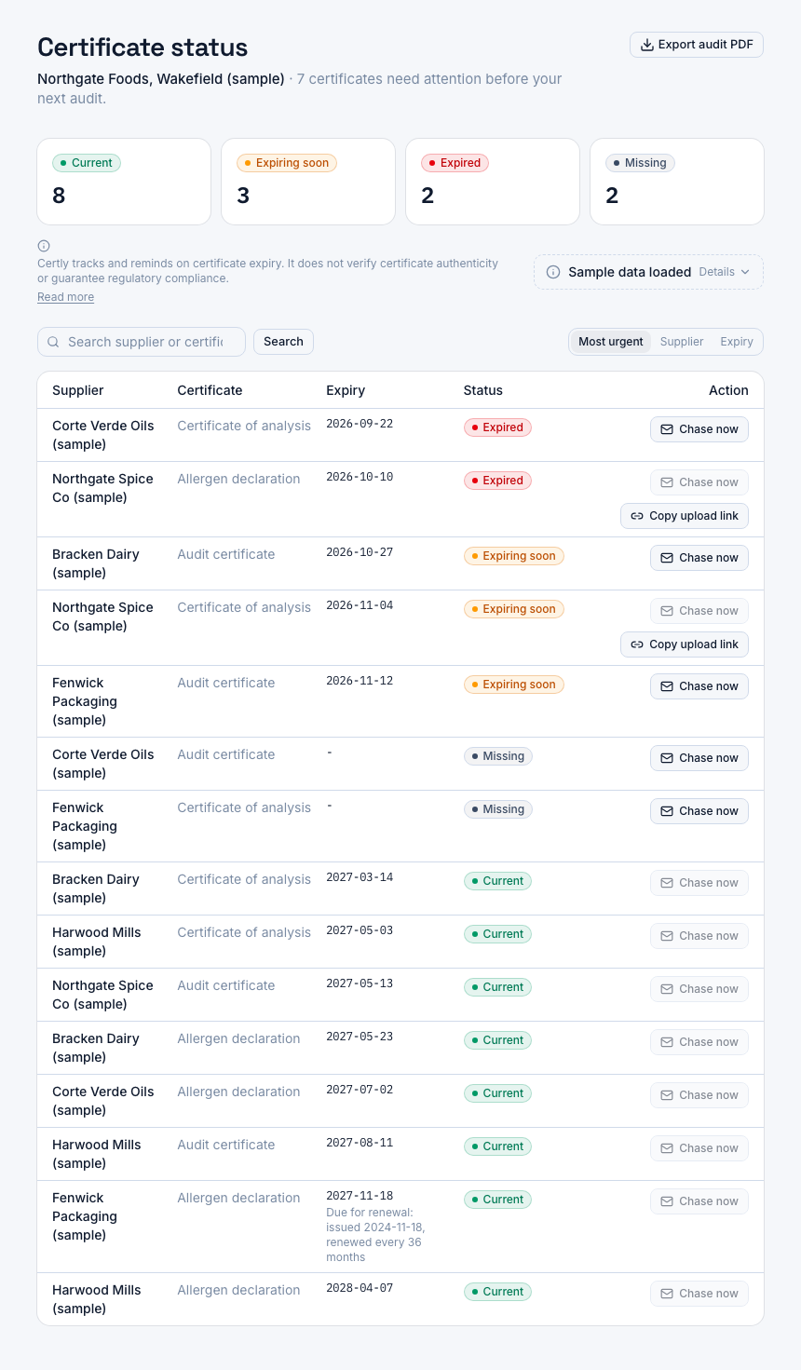Click the Certificate column header

[210, 390]
